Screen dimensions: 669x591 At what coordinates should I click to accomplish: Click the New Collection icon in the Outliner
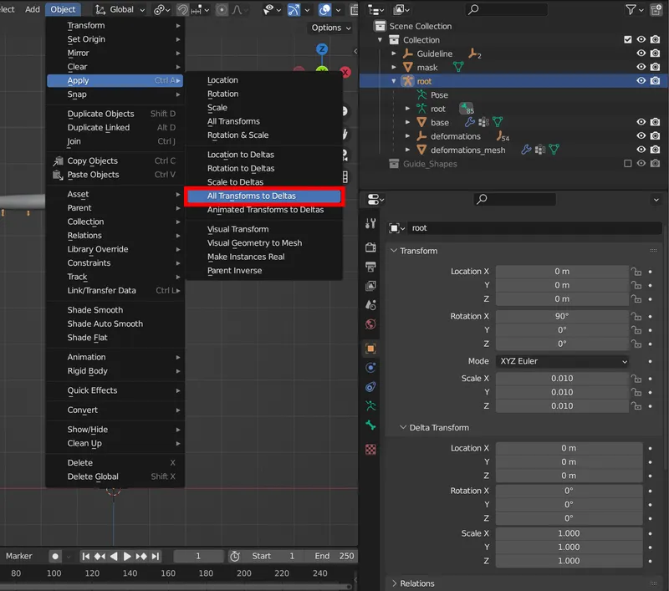[x=656, y=10]
